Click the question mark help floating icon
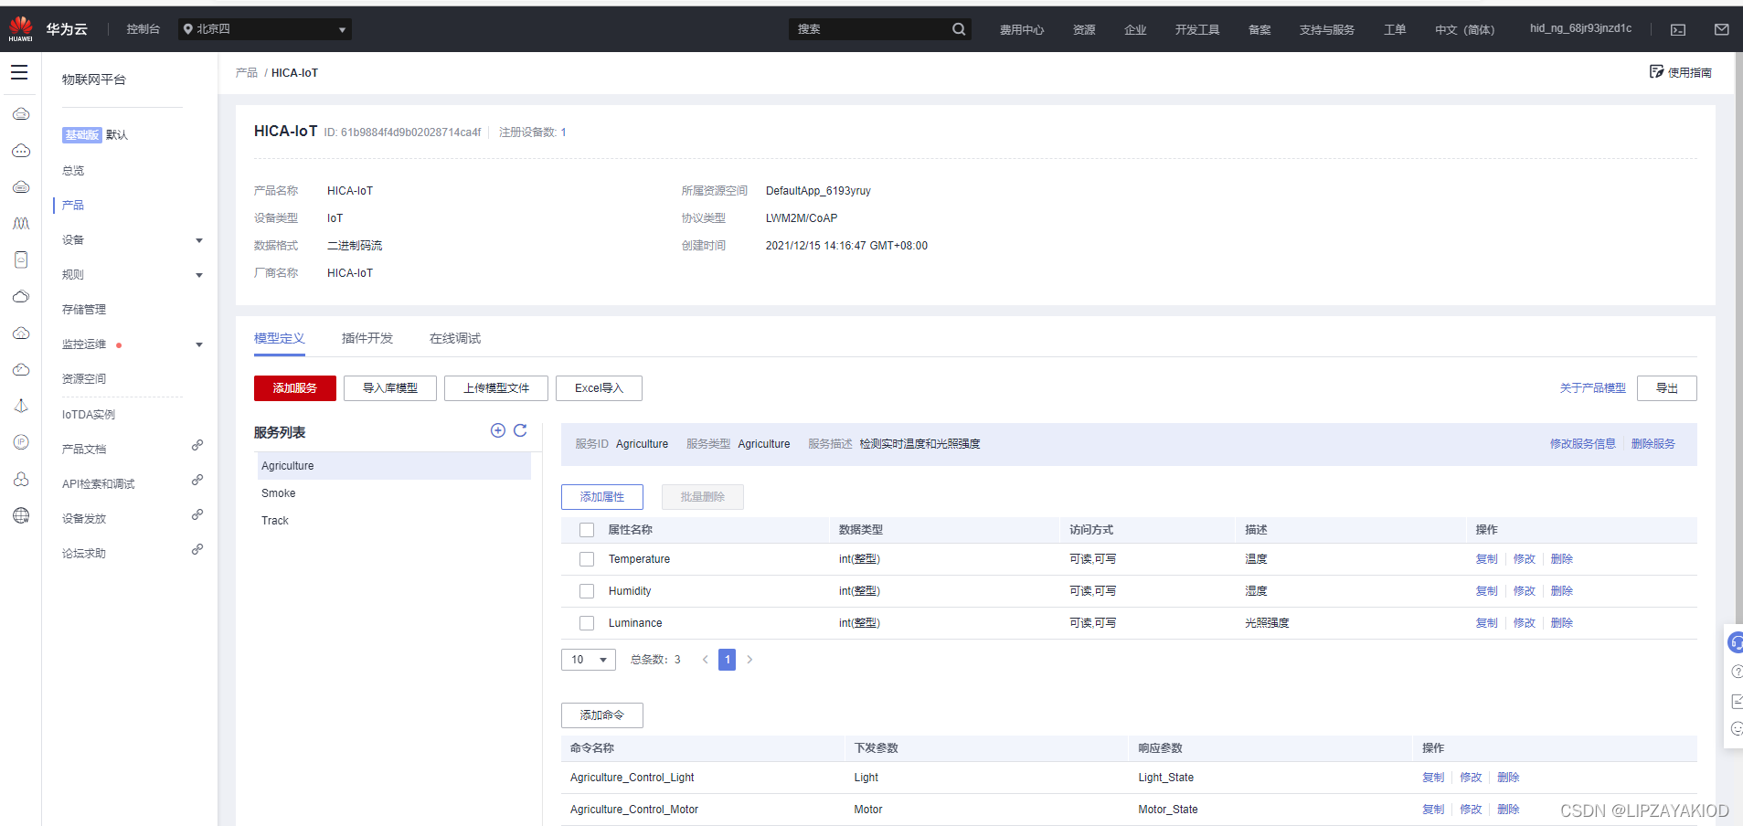 coord(1737,672)
